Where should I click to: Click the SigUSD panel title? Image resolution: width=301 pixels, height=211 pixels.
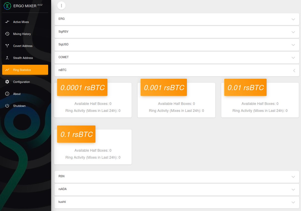[63, 44]
